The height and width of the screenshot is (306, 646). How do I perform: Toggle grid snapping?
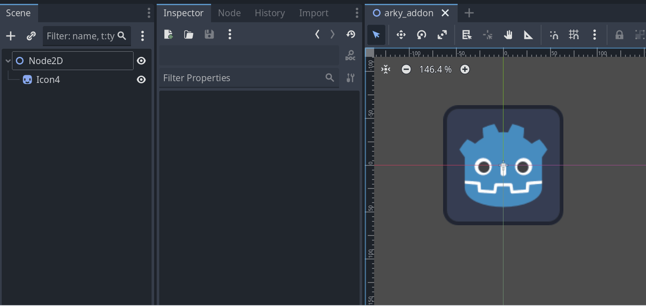point(574,35)
